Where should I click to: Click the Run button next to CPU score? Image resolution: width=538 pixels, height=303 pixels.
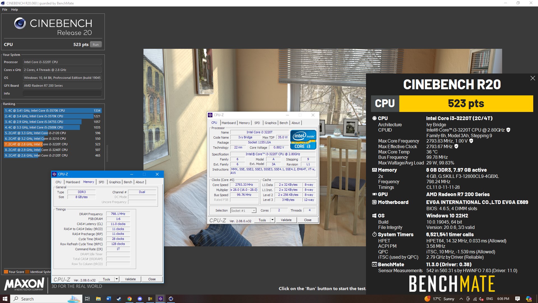pos(96,45)
